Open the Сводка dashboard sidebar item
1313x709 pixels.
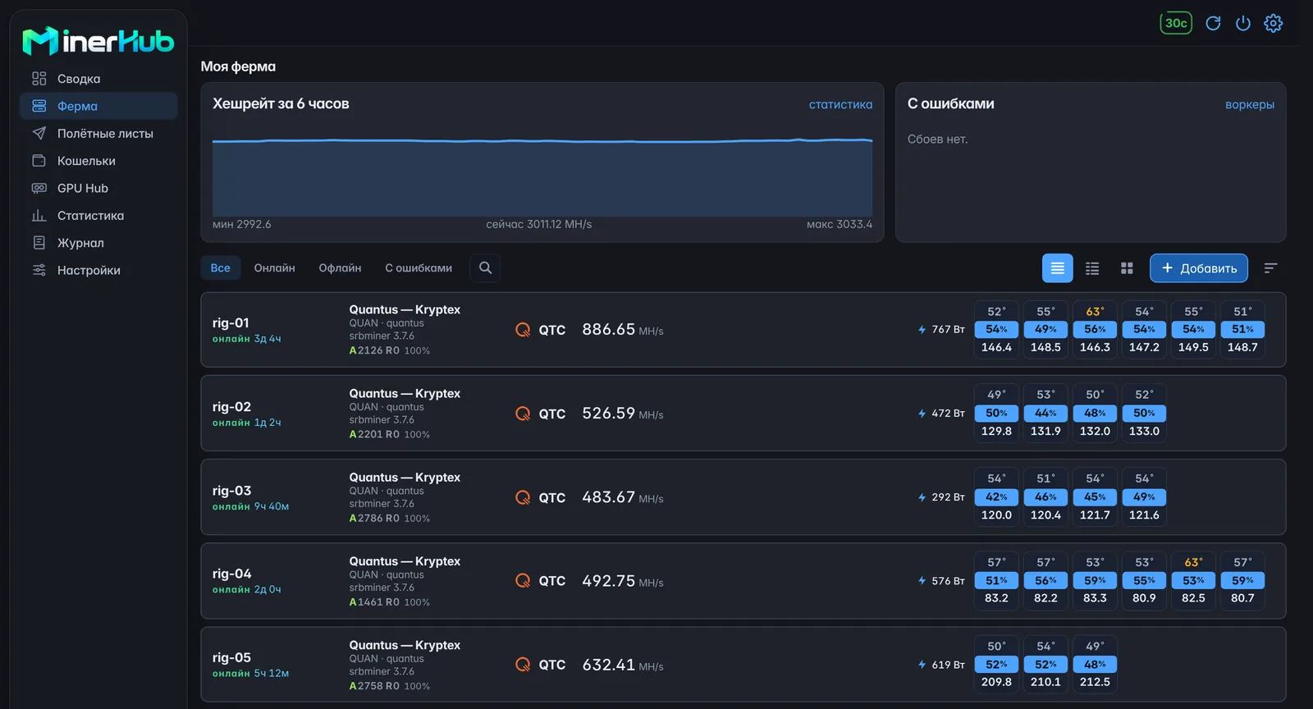click(98, 79)
